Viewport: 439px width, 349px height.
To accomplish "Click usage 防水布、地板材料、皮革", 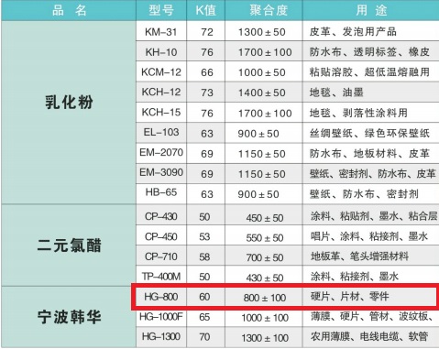I will coord(369,153).
